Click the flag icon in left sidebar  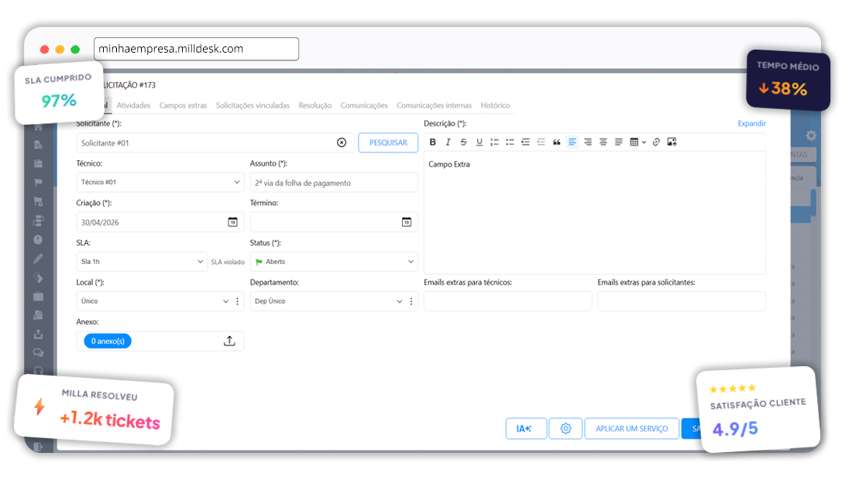click(x=38, y=183)
